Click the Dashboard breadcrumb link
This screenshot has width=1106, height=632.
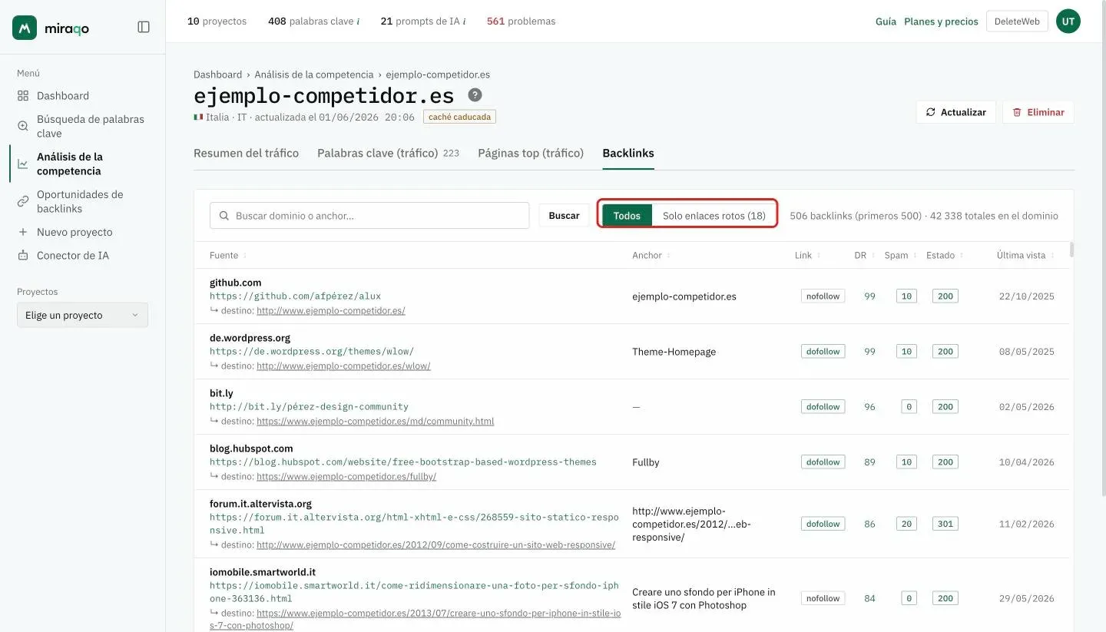coord(217,74)
